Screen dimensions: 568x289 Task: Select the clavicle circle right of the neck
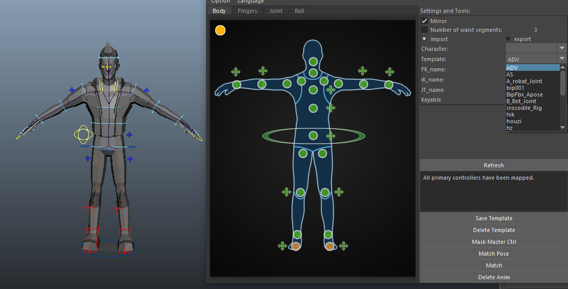tap(324, 81)
